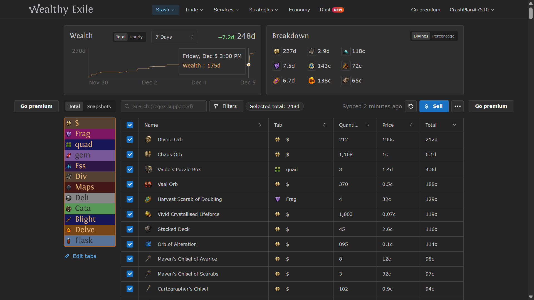Open the three-dots more options menu
This screenshot has height=300, width=534.
458,106
